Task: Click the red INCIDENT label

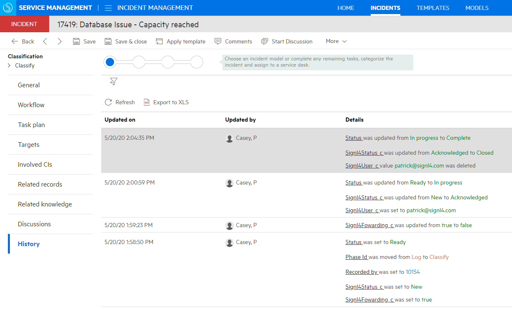Action: click(x=24, y=24)
